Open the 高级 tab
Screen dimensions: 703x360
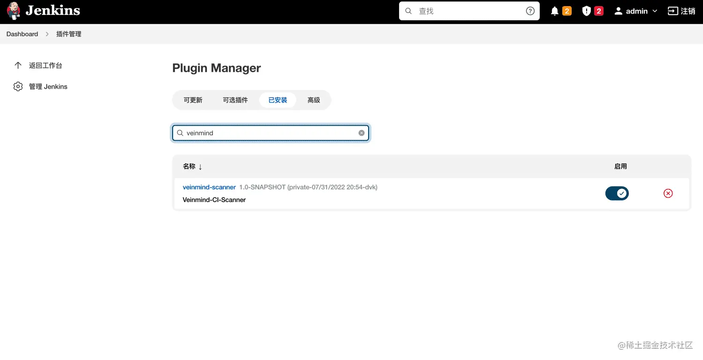coord(314,100)
